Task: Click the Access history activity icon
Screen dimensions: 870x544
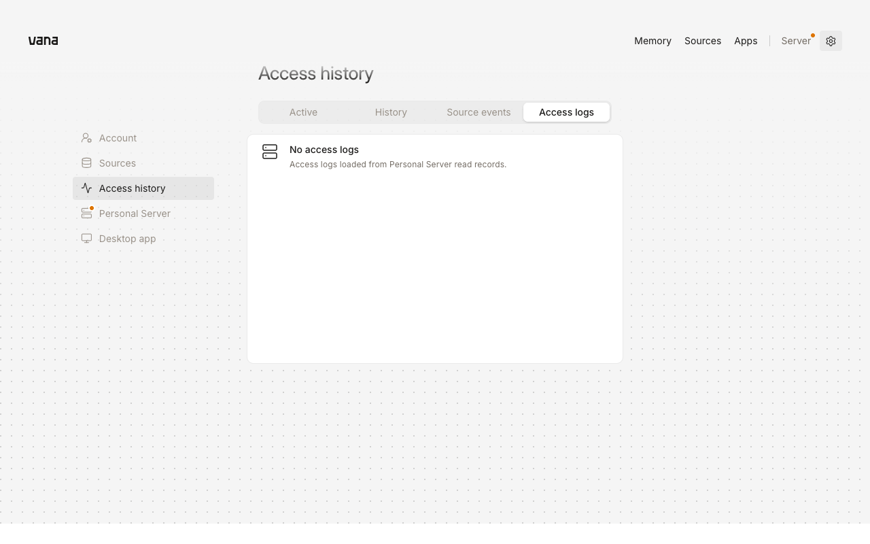Action: (86, 188)
